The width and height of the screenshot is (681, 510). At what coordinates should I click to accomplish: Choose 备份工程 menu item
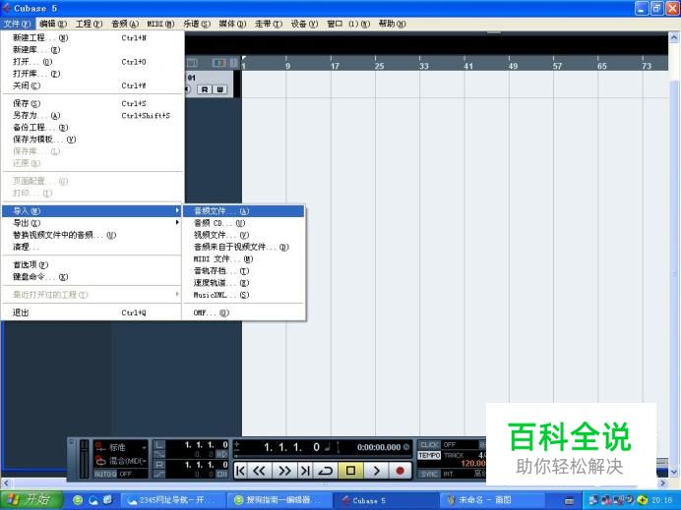(x=92, y=128)
